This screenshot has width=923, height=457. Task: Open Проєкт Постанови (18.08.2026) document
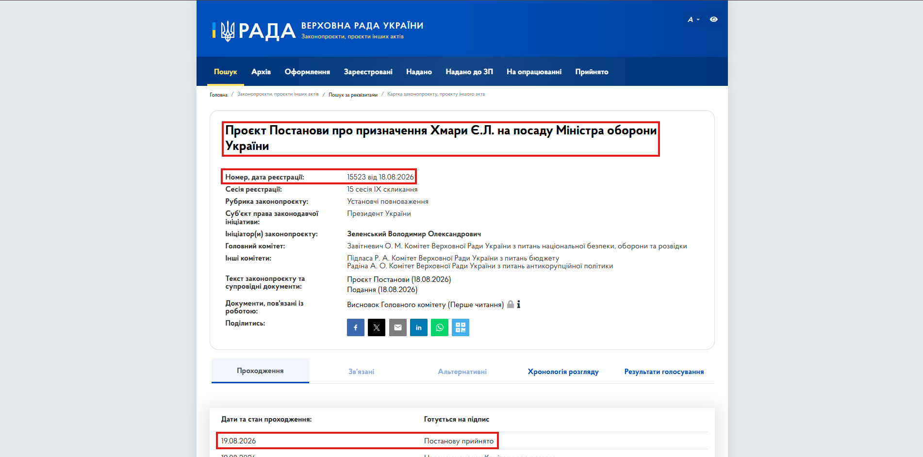tap(399, 279)
